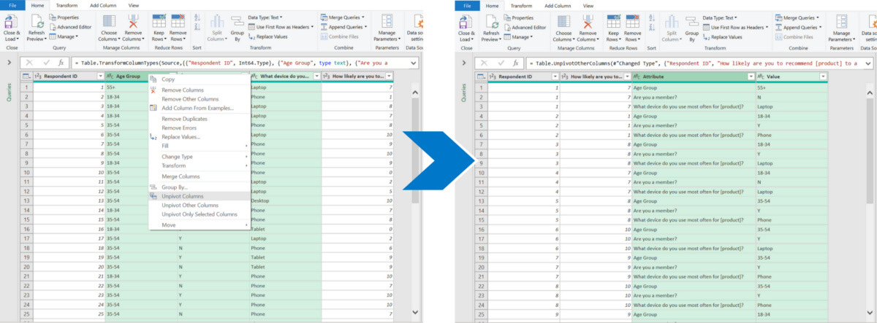The height and width of the screenshot is (323, 877).
Task: Choose Unpivot Other Columns in context menu
Action: coord(199,206)
